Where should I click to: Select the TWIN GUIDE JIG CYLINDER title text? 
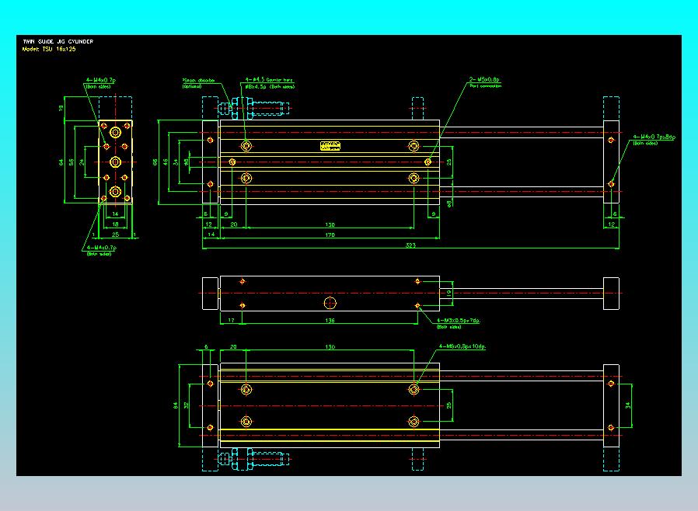pos(58,41)
